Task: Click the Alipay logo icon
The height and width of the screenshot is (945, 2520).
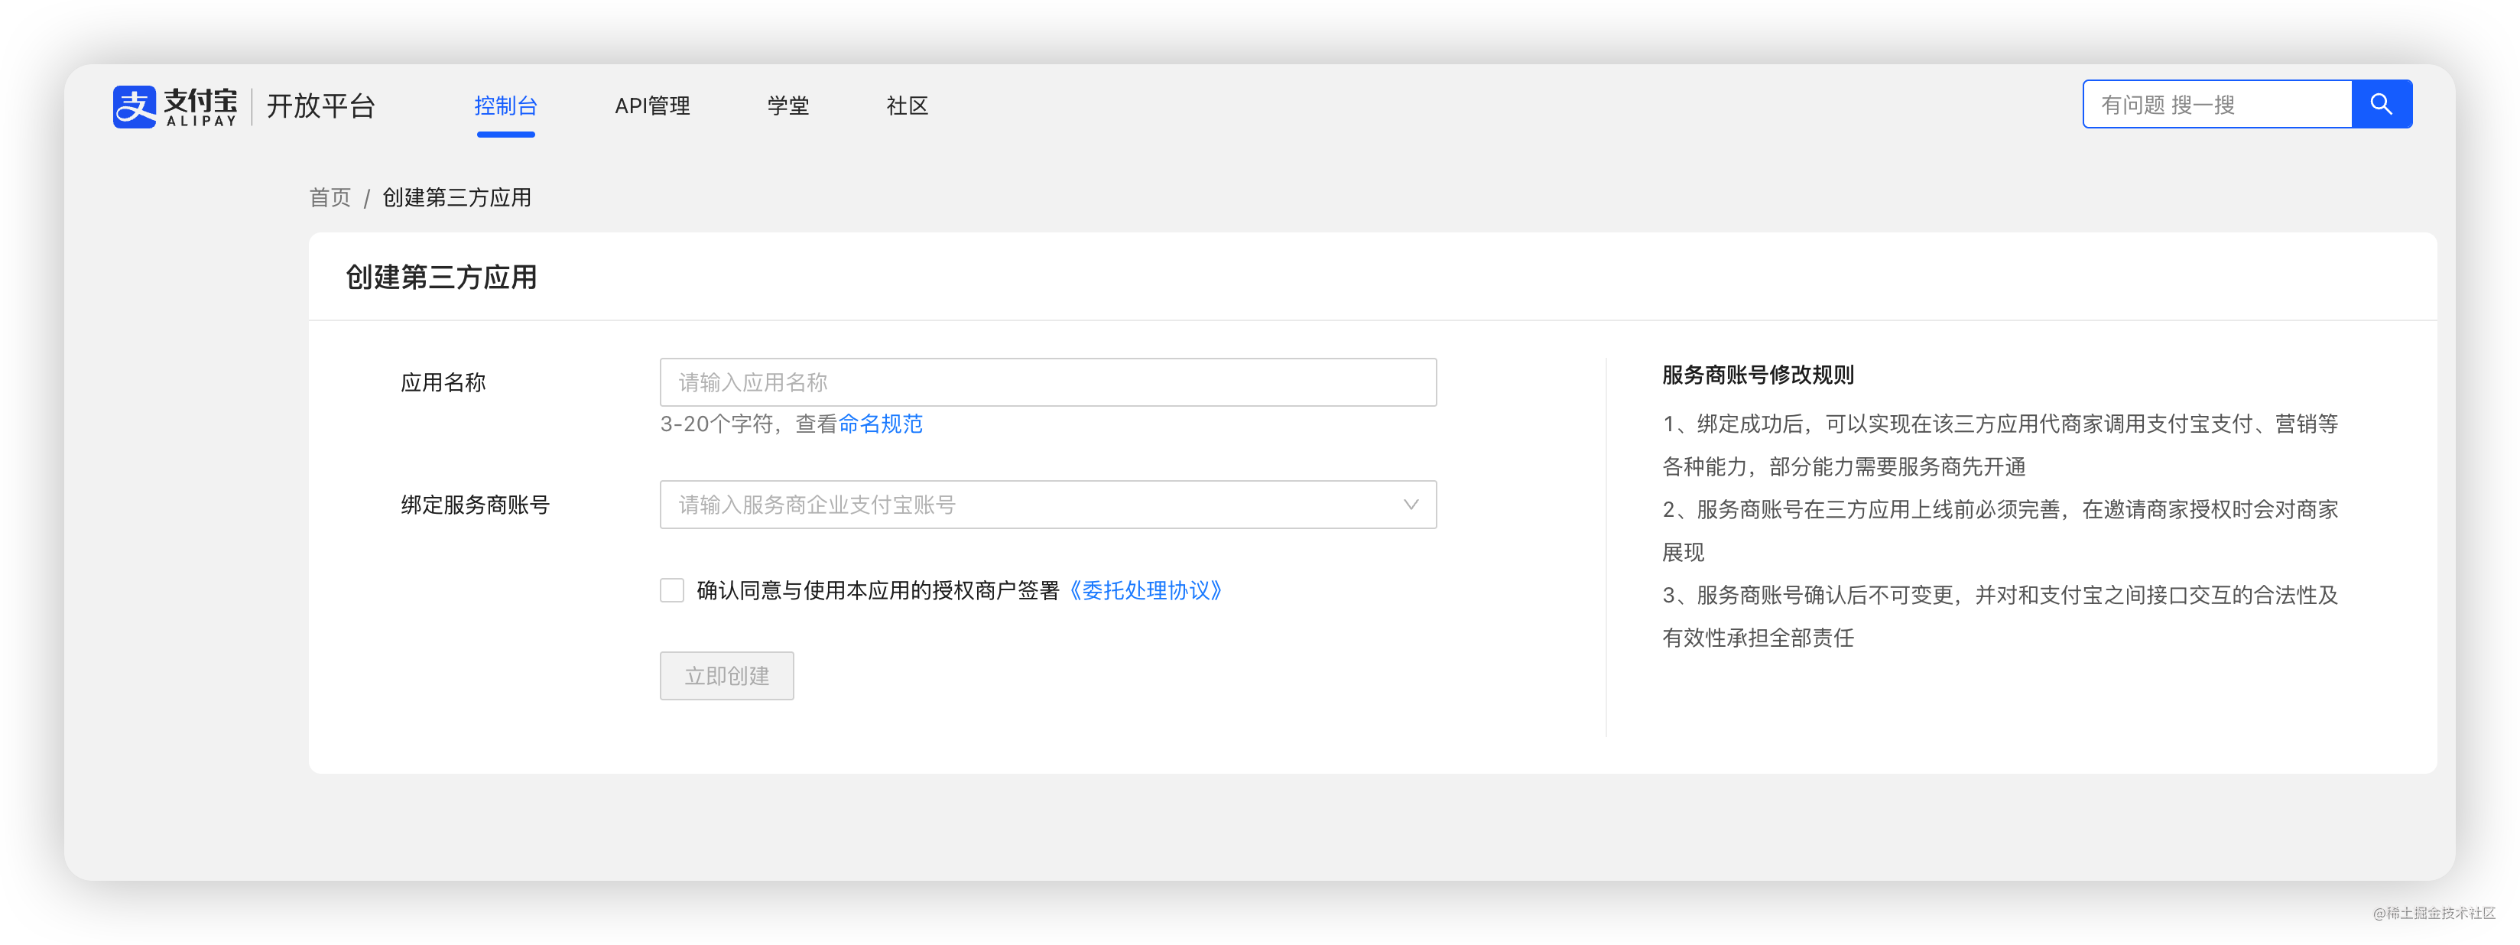Action: point(134,106)
